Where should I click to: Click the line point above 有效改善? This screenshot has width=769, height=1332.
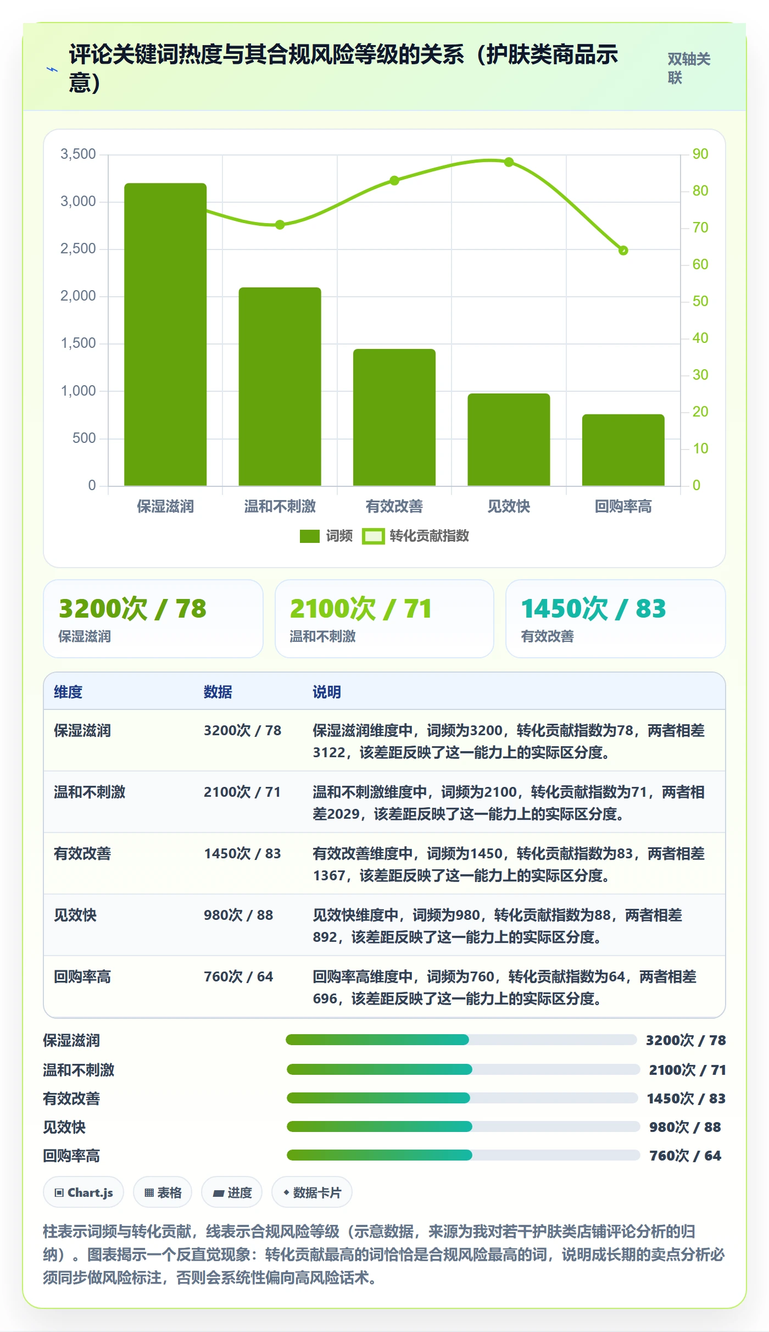(394, 180)
